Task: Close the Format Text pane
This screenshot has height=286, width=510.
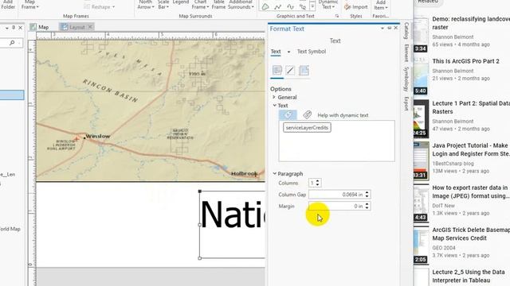Action: tap(396, 29)
